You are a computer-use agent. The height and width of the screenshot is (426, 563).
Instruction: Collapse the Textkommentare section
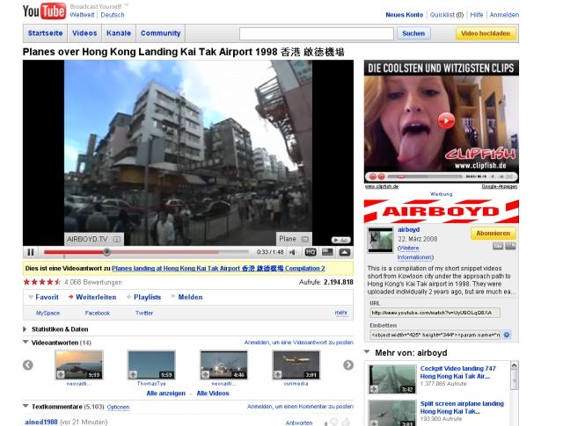click(x=26, y=407)
